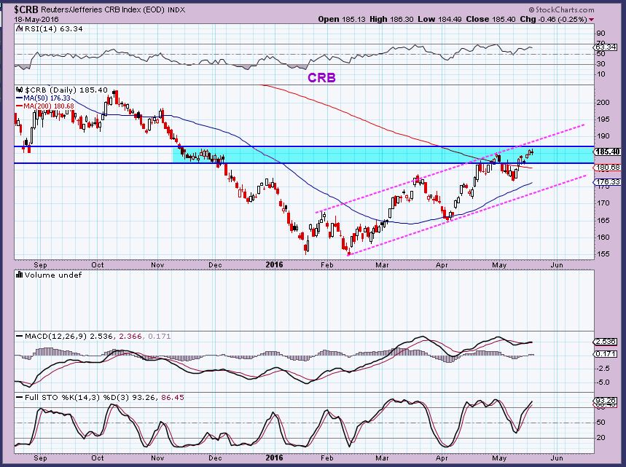Click the 90 level on the RSI axis
Viewport: 626px width, 467px height.
click(600, 34)
